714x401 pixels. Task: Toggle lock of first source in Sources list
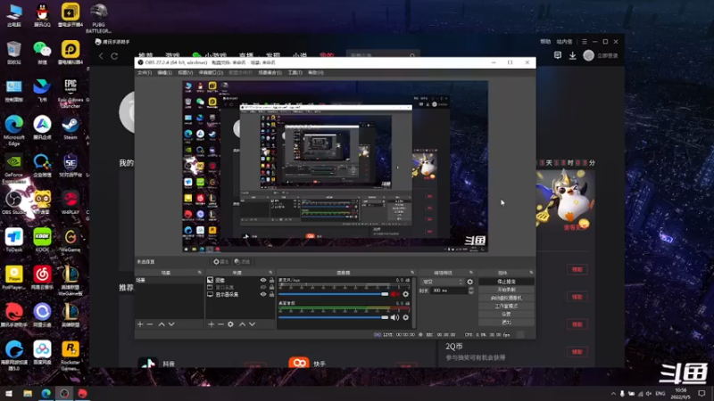(271, 281)
